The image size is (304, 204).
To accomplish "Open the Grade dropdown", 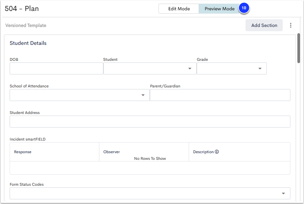I will [232, 68].
